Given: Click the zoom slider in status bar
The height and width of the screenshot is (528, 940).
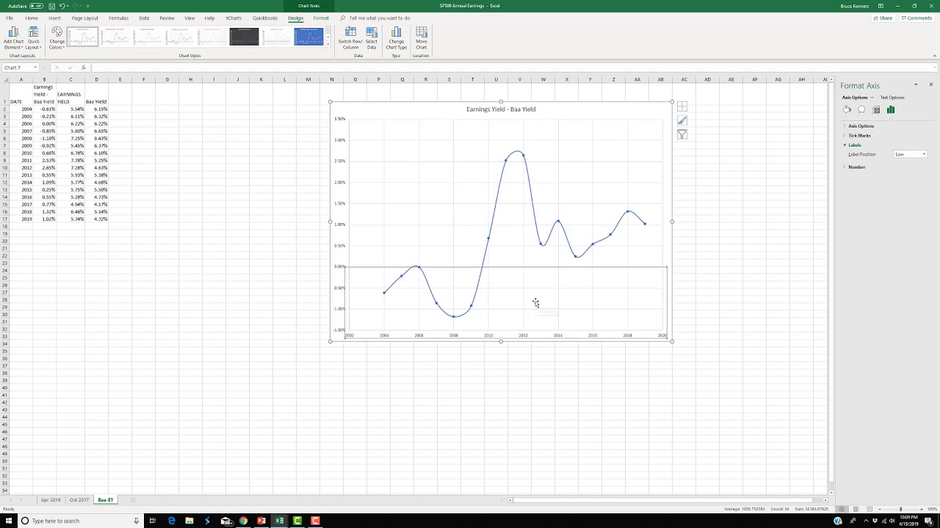Looking at the screenshot, I should coord(901,509).
